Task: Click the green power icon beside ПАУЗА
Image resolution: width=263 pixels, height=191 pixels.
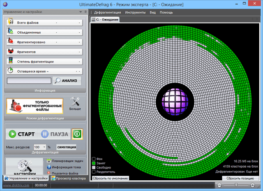Action: pyautogui.click(x=77, y=134)
